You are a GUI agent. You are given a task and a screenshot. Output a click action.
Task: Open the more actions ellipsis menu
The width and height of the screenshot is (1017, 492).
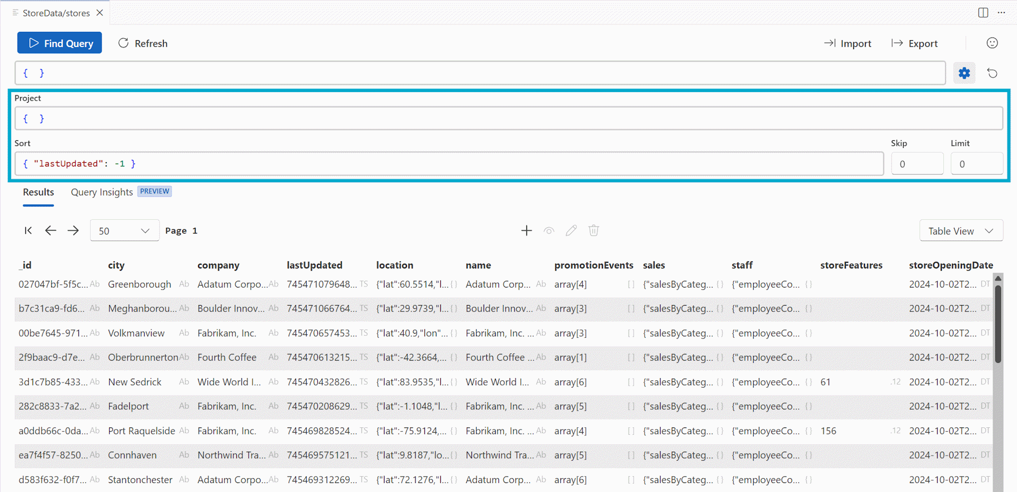1001,13
